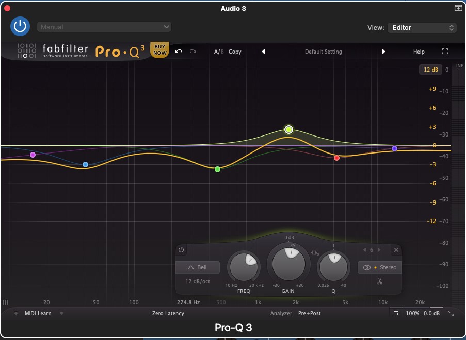The image size is (466, 340).
Task: Click the 0.0 dB output level value
Action: pos(431,313)
